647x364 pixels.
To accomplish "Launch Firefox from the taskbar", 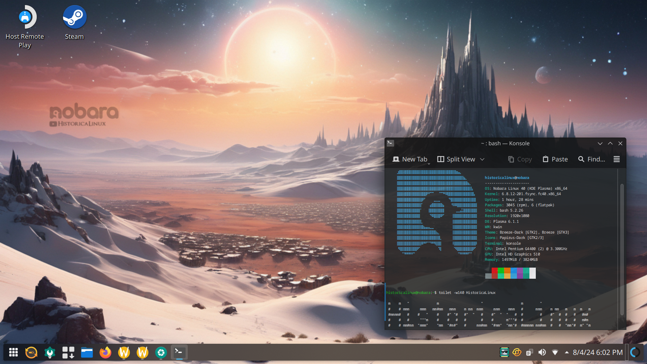I will coord(105,353).
